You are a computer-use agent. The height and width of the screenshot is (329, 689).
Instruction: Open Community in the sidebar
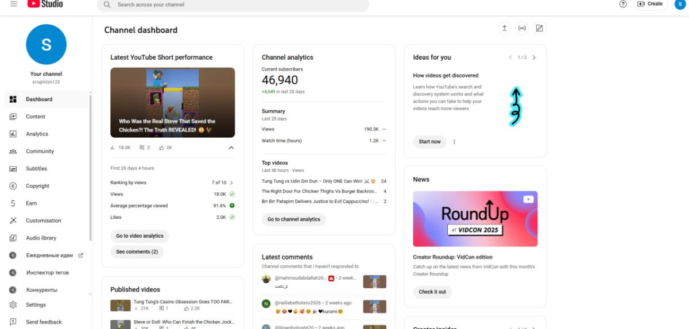coord(46,152)
